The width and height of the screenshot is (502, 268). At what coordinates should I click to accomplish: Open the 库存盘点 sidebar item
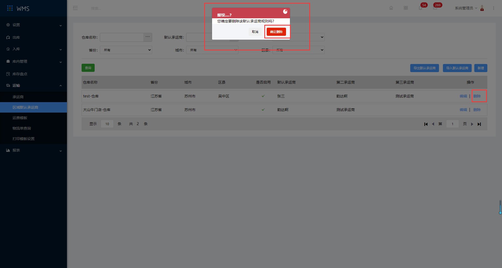pos(33,74)
